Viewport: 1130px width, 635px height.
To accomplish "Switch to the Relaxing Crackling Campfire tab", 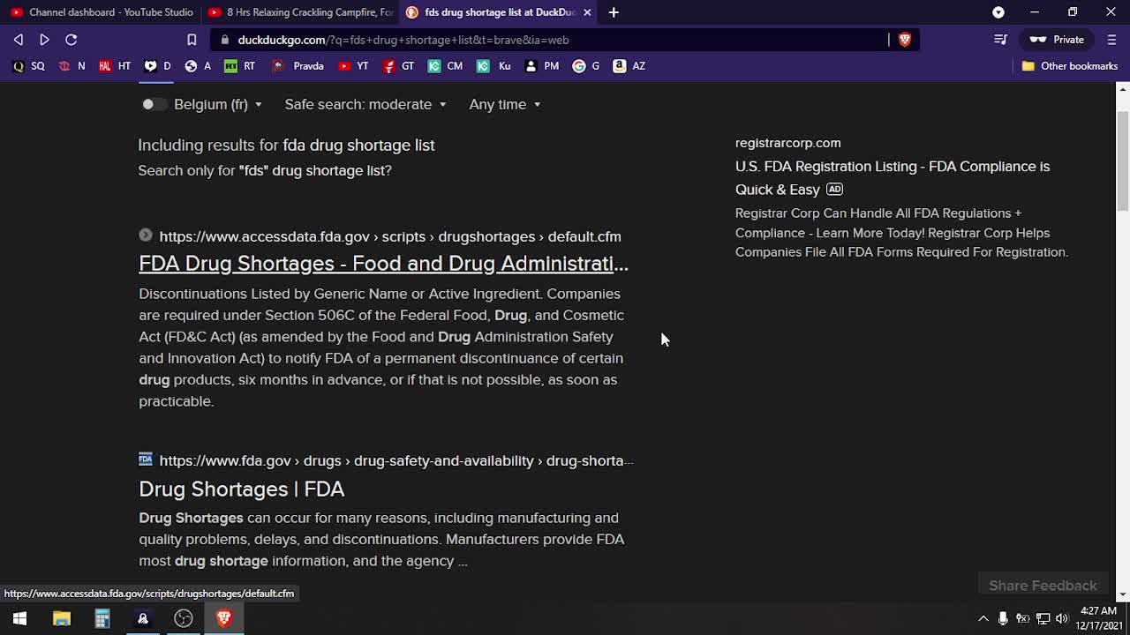I will (299, 12).
